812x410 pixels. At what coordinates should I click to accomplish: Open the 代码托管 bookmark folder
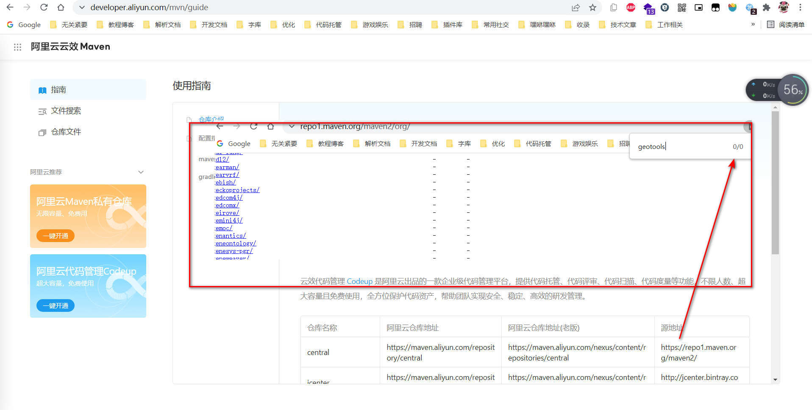point(323,25)
